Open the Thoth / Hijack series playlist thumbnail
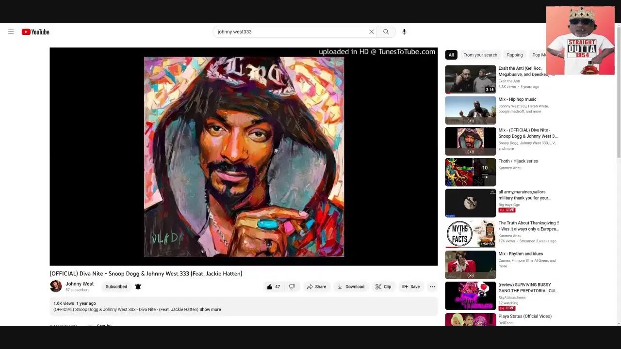This screenshot has height=349, width=621. pyautogui.click(x=471, y=172)
